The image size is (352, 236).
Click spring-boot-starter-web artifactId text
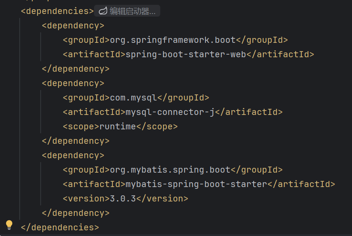click(x=186, y=54)
